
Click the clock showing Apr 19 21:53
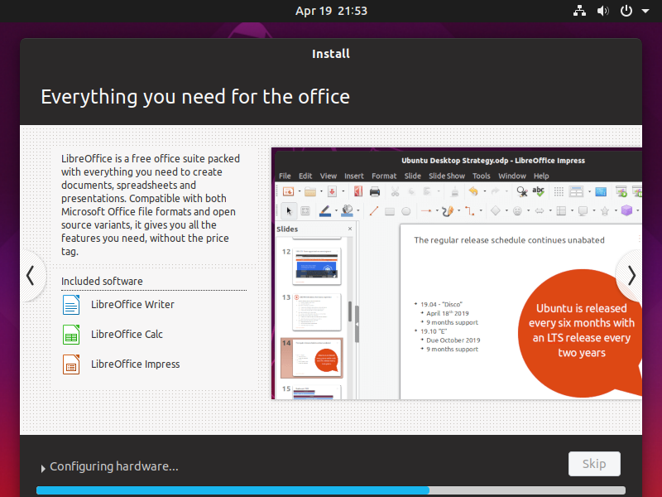[331, 11]
